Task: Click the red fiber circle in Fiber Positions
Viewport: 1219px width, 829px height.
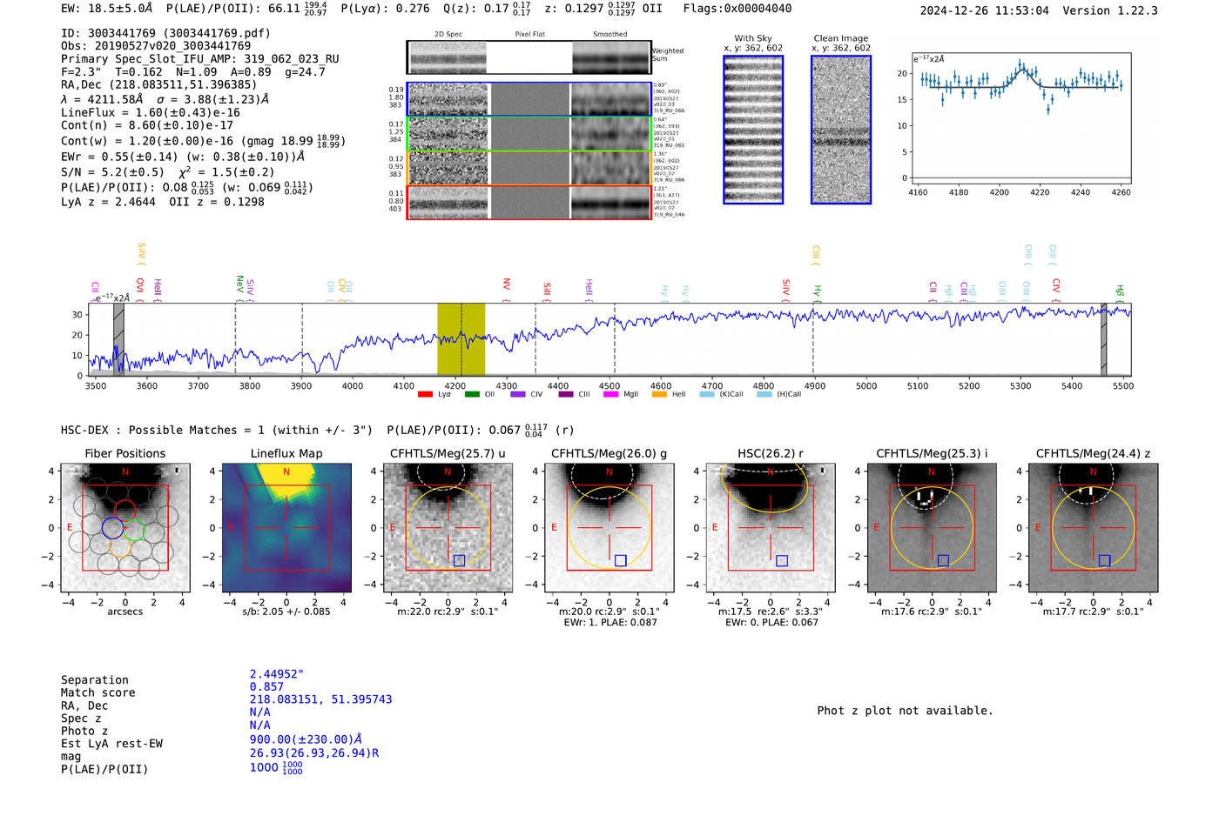Action: [125, 511]
